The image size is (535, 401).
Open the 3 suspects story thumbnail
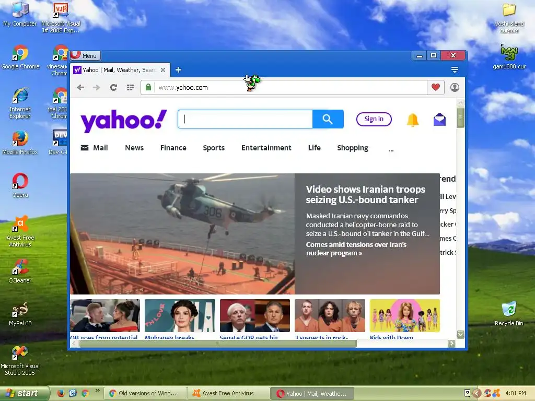click(x=330, y=316)
